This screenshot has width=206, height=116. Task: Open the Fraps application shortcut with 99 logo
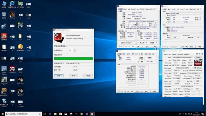(20, 26)
